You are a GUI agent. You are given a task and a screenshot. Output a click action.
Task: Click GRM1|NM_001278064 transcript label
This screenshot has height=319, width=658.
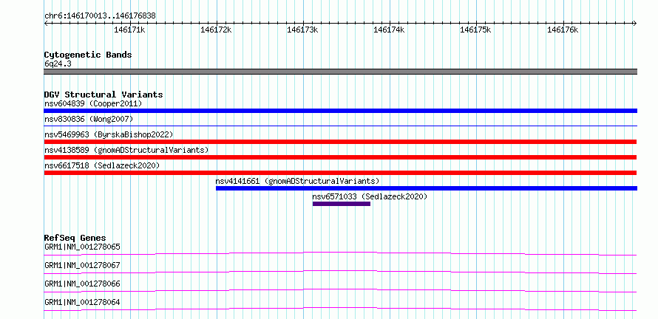82,302
